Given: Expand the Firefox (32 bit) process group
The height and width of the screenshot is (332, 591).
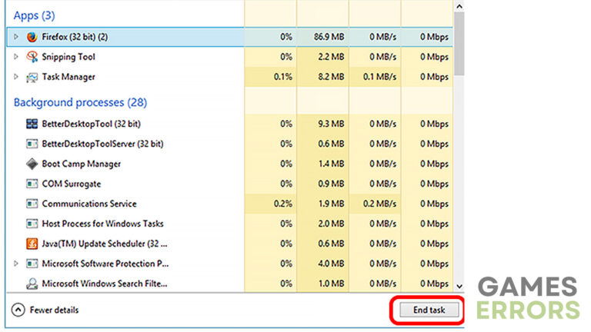Looking at the screenshot, I should [x=16, y=36].
